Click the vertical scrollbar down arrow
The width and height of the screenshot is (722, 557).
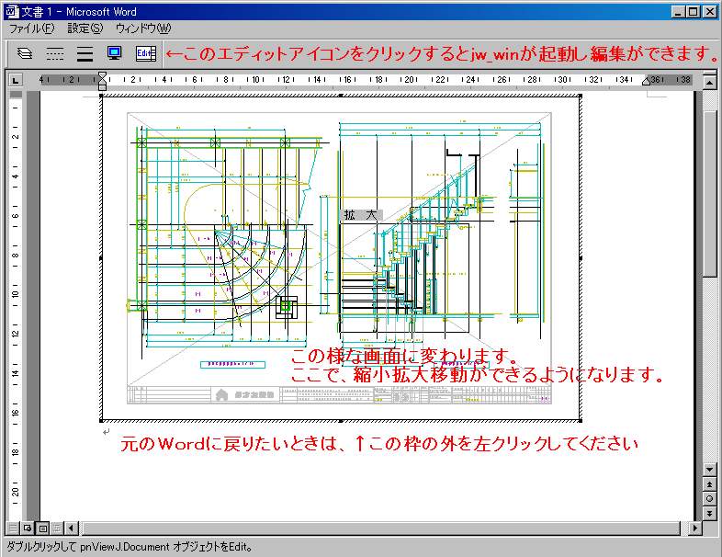pos(709,470)
